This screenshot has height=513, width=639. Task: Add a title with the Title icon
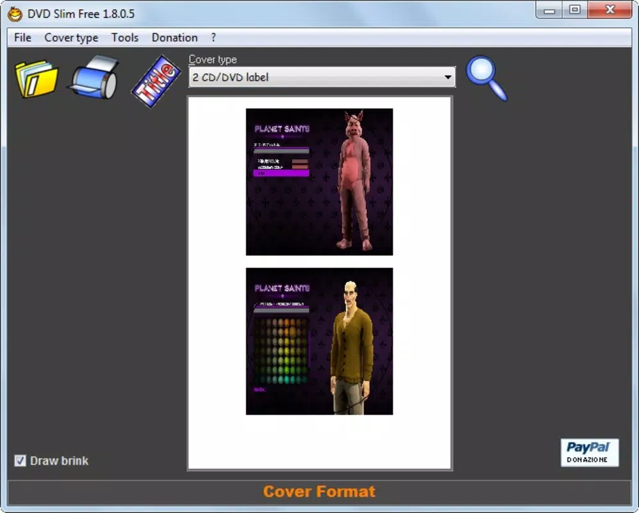(x=156, y=81)
